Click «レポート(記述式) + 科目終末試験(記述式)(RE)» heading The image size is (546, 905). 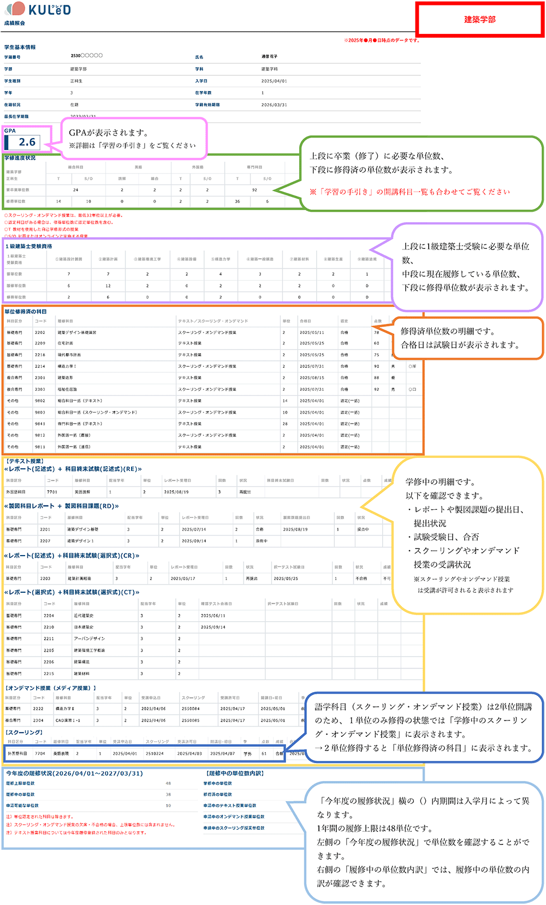pyautogui.click(x=73, y=469)
